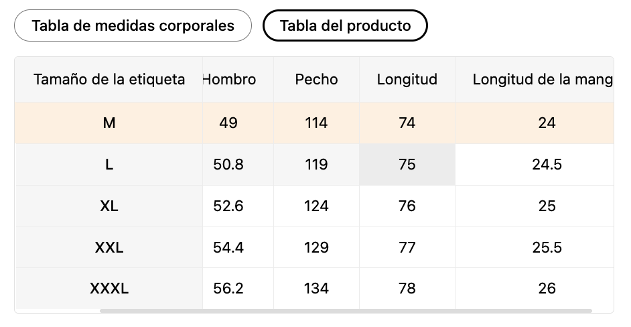Screen dimensions: 631x327
Task: Click the Longitud column header
Action: (x=407, y=79)
